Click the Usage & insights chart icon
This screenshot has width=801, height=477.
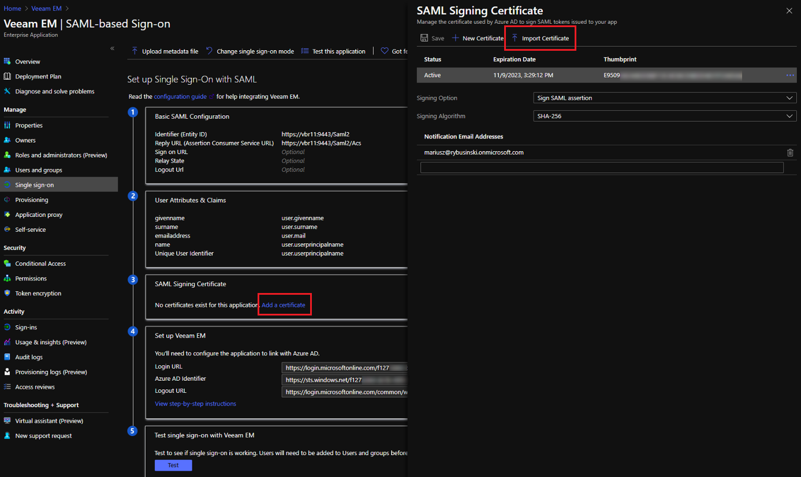click(8, 342)
